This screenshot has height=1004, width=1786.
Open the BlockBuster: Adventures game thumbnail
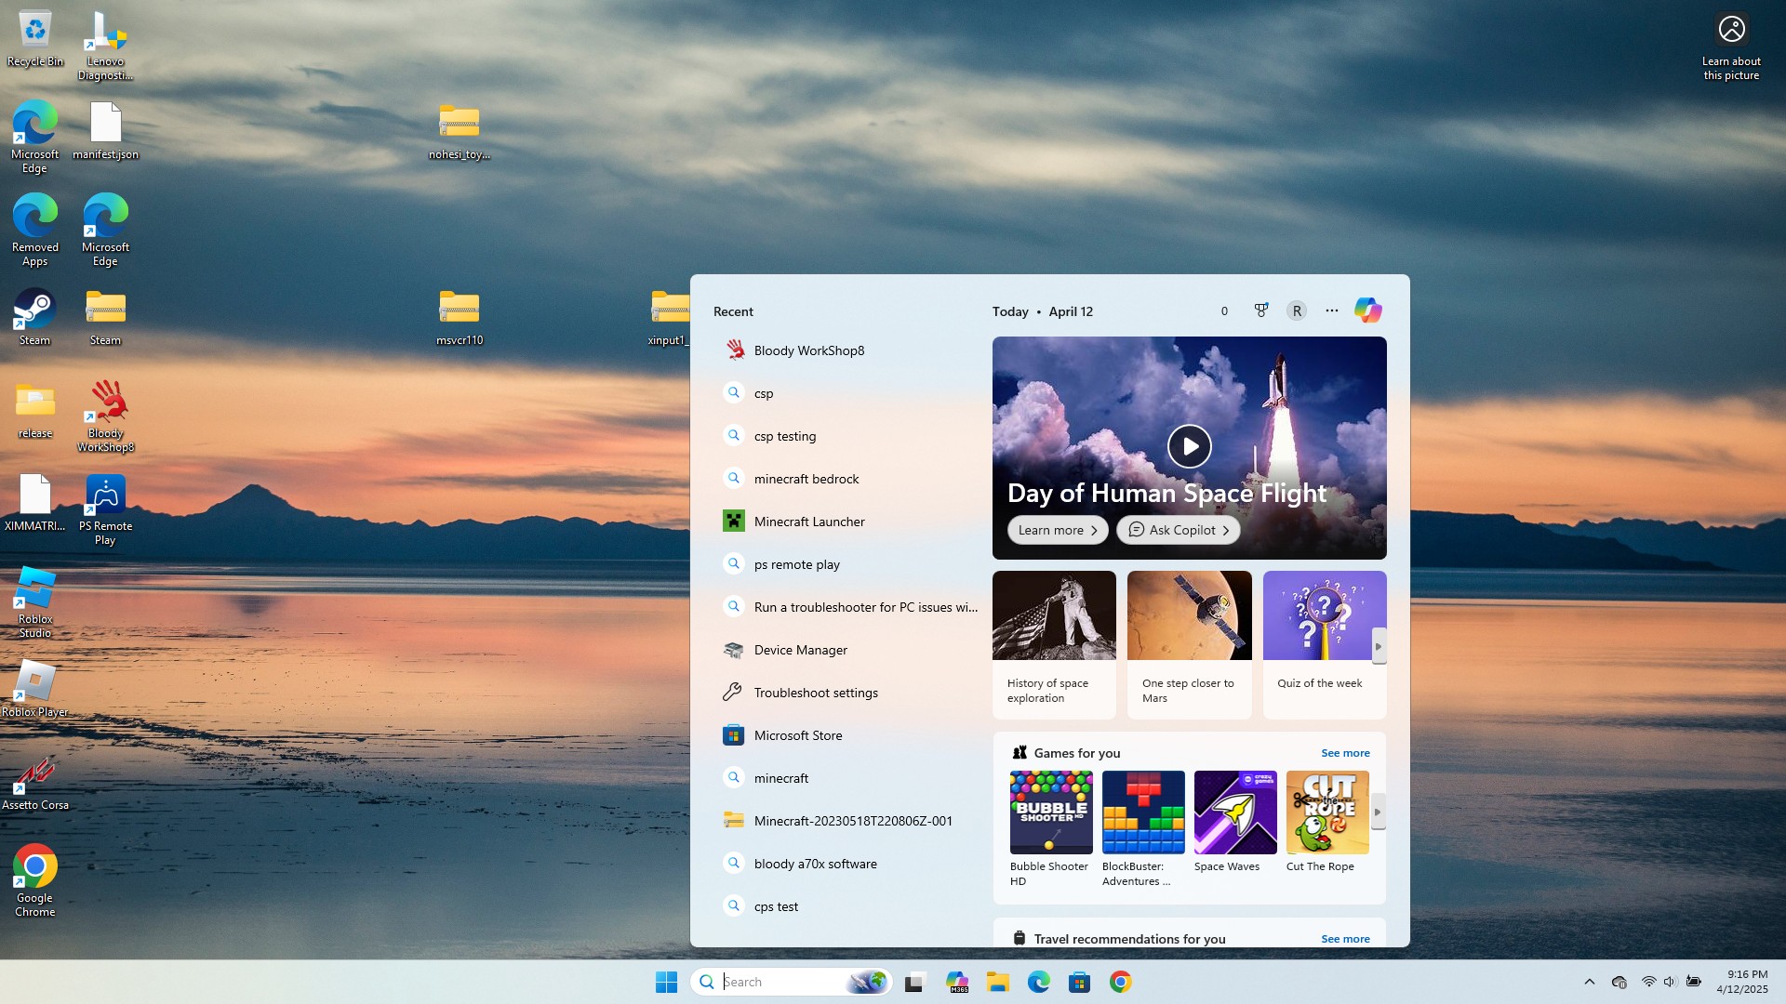tap(1143, 812)
